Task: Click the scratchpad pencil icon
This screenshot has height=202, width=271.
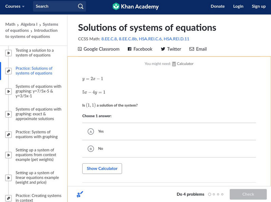Action: (80, 195)
